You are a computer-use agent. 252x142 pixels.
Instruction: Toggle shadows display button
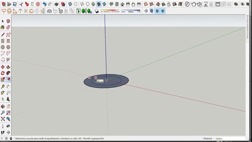click(x=96, y=11)
